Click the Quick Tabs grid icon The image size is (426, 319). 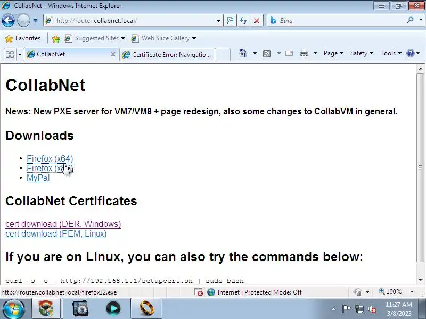coord(10,55)
